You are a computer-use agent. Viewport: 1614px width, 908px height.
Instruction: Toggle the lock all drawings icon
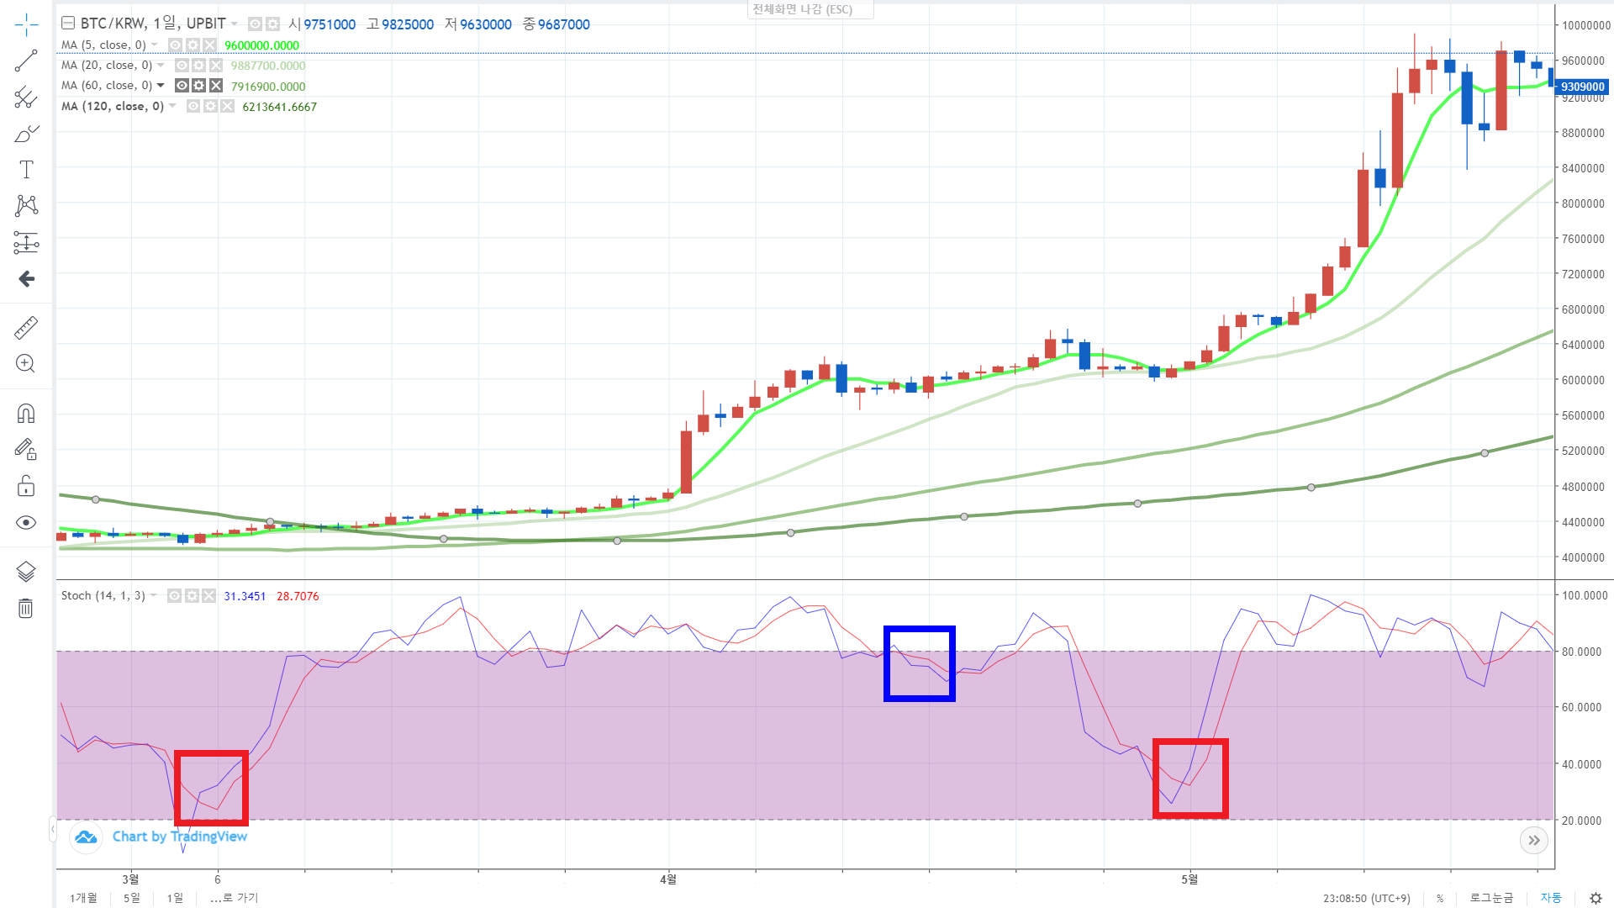[x=26, y=486]
